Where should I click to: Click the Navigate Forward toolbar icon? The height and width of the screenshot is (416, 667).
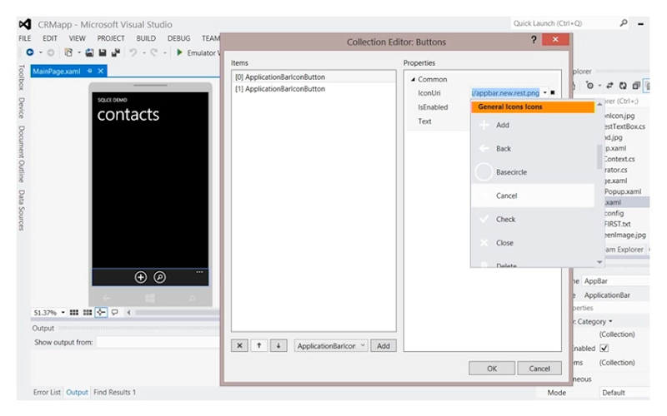click(51, 52)
